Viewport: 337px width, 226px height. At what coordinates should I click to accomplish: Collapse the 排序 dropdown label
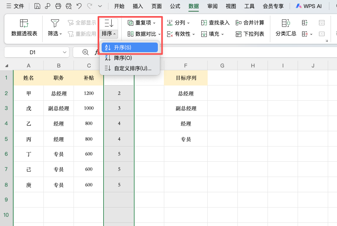click(109, 34)
